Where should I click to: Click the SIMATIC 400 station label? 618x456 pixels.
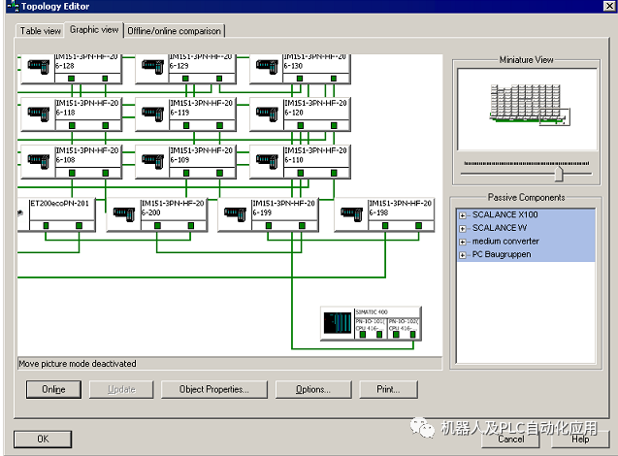tap(372, 311)
